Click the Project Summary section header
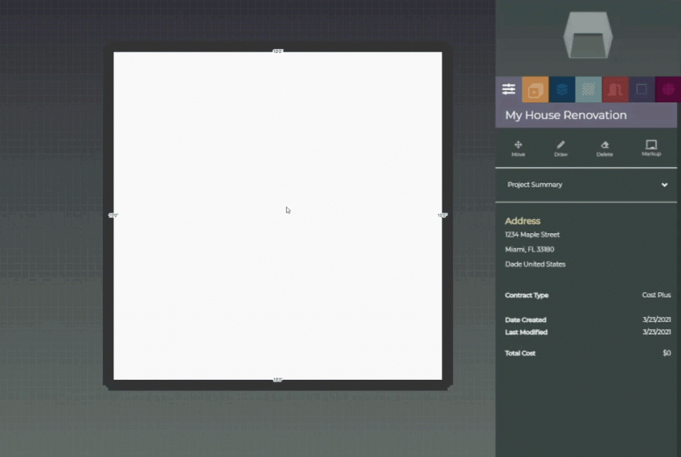The image size is (681, 457). coord(535,185)
